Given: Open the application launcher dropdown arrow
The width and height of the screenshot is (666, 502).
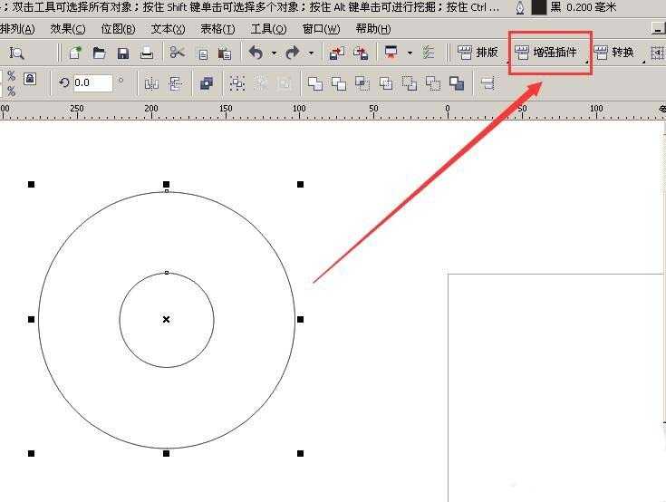Looking at the screenshot, I should (410, 53).
